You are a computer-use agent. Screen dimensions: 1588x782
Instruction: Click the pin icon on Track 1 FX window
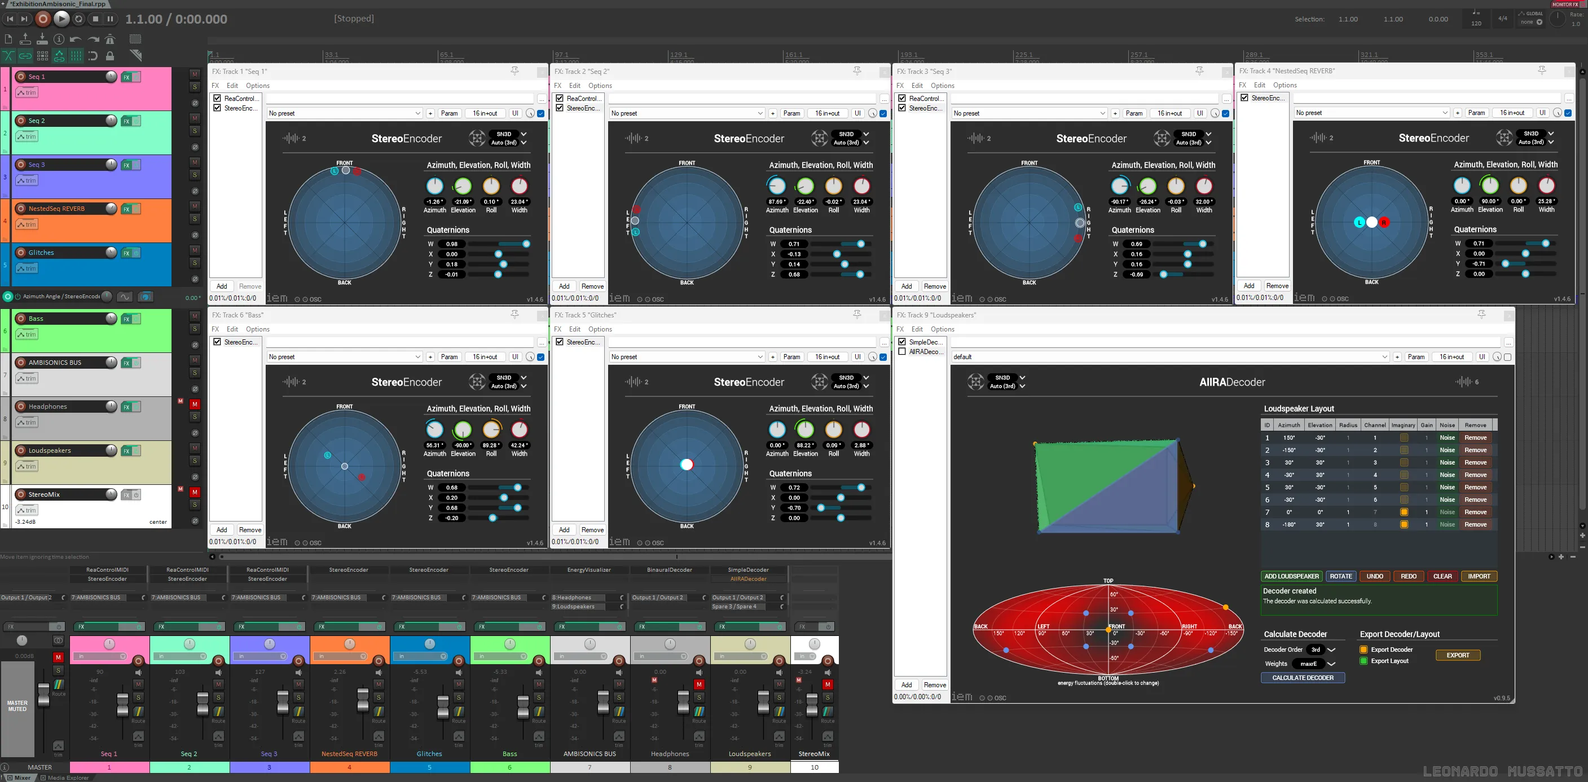[x=514, y=71]
